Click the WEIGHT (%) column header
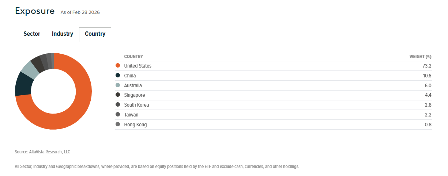The height and width of the screenshot is (176, 448). coord(420,57)
